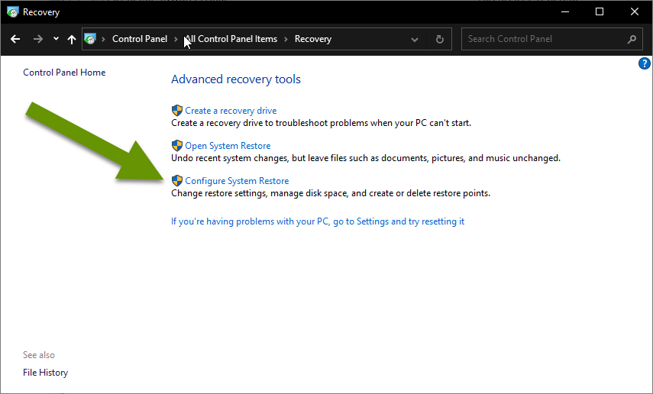
Task: Open File History under See also
Action: pos(45,373)
